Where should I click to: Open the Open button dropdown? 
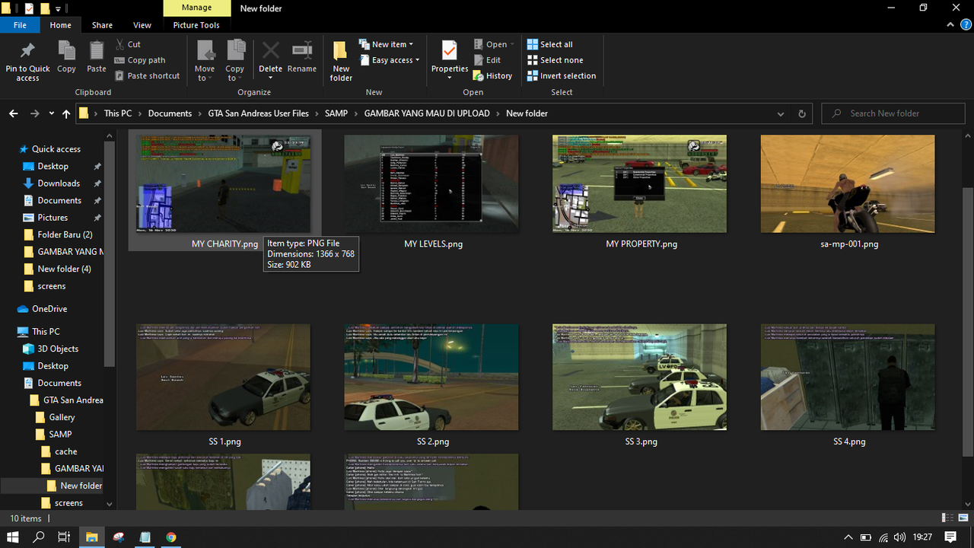(512, 44)
